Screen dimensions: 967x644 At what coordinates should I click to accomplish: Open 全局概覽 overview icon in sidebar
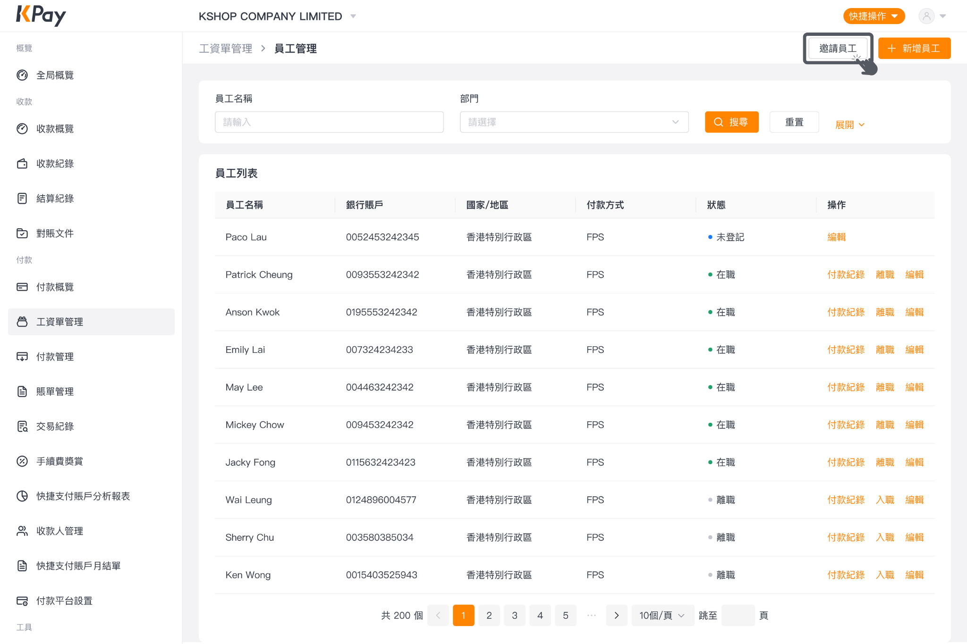22,75
